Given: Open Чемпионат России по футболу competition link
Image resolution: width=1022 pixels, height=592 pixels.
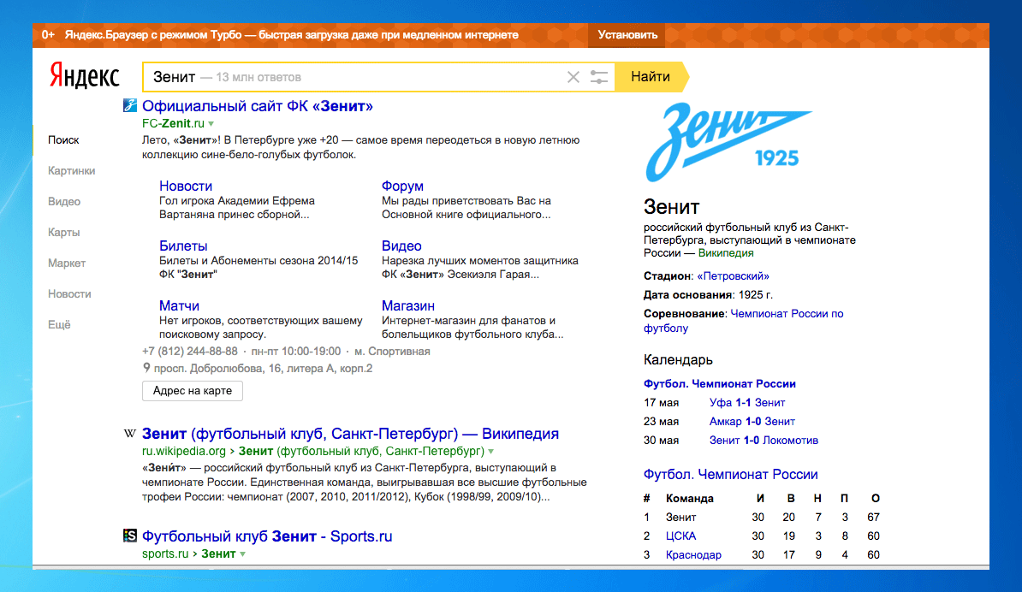Looking at the screenshot, I should coord(744,321).
